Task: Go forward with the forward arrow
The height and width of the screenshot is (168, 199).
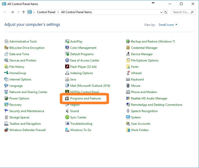Action: [12, 12]
